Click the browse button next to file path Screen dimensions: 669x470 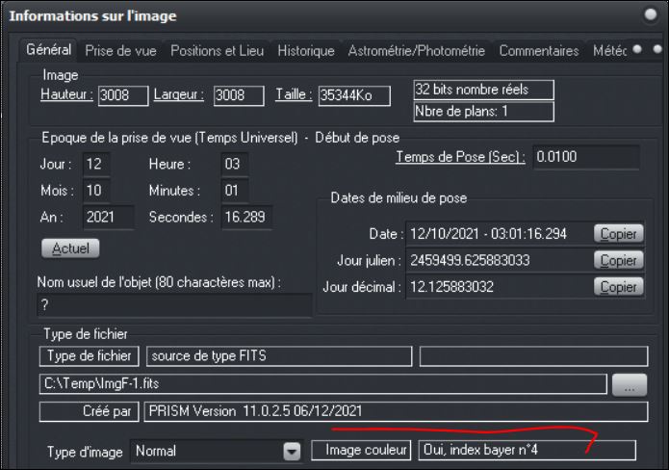[x=629, y=384]
